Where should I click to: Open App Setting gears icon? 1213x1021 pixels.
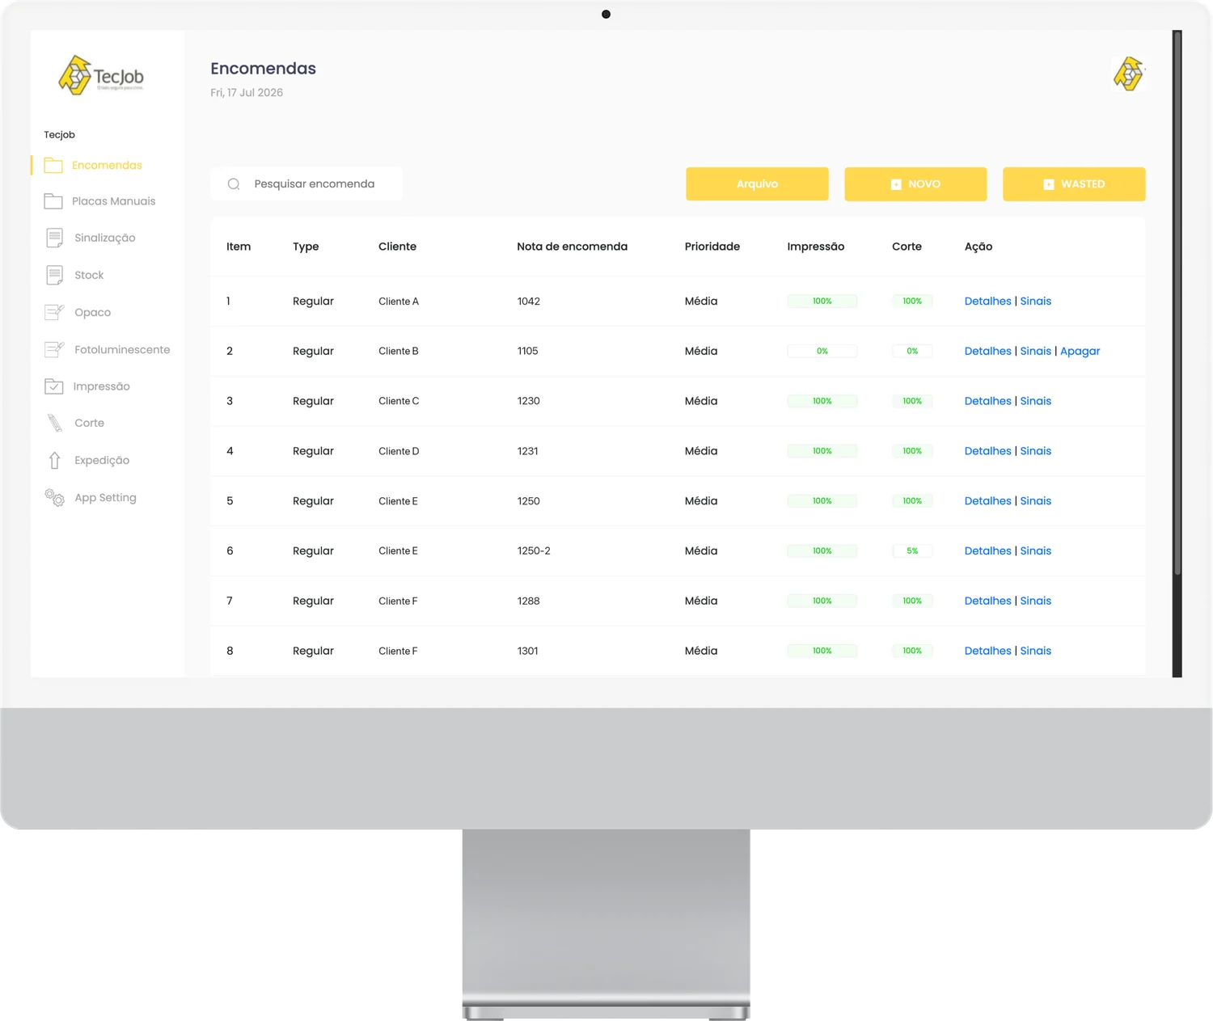pyautogui.click(x=54, y=497)
